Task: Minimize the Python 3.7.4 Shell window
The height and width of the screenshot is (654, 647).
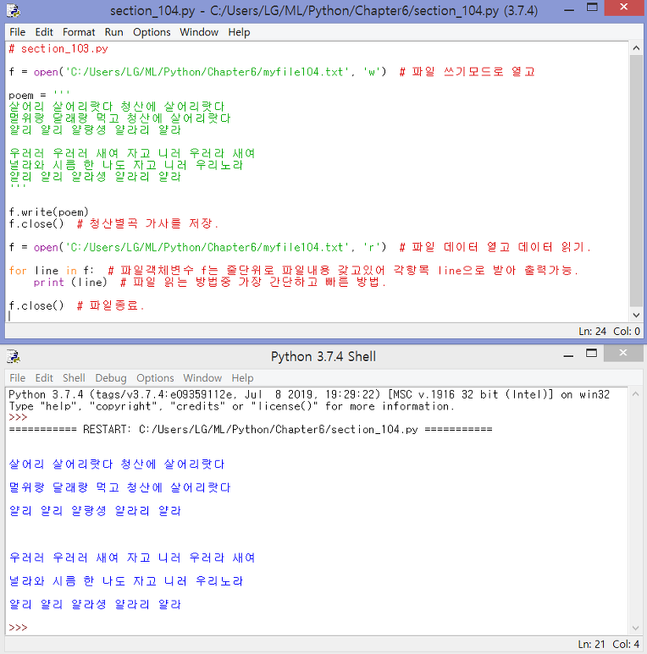Action: click(x=568, y=356)
